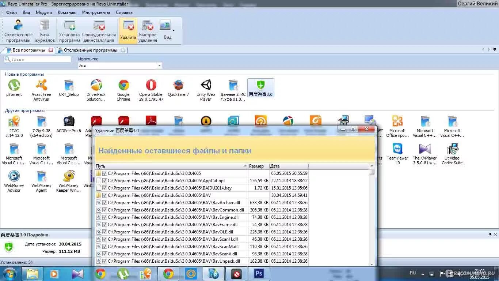Select Avast Free Antivirus in program list
Viewport: 499px width, 281px height.
(41, 90)
